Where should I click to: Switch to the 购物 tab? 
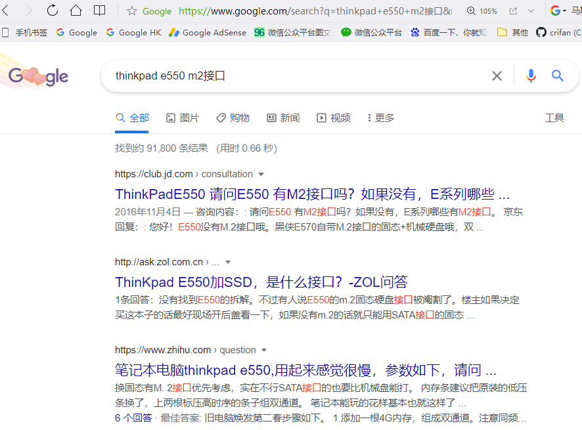[233, 118]
